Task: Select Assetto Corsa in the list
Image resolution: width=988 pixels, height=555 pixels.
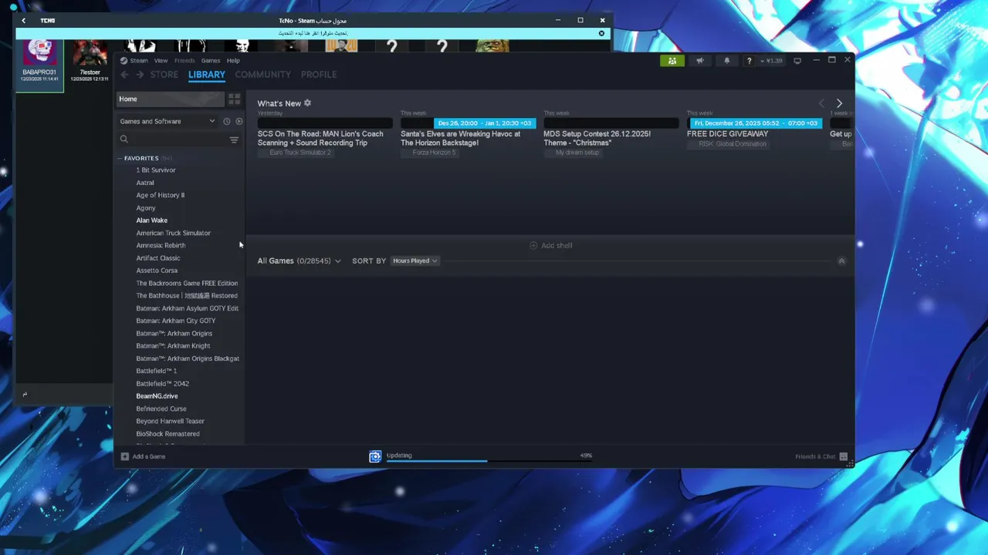Action: coord(157,271)
